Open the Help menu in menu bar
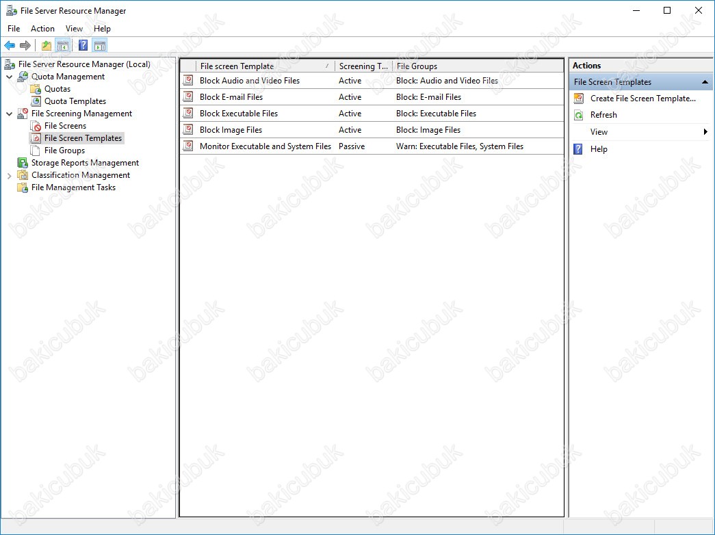 102,28
